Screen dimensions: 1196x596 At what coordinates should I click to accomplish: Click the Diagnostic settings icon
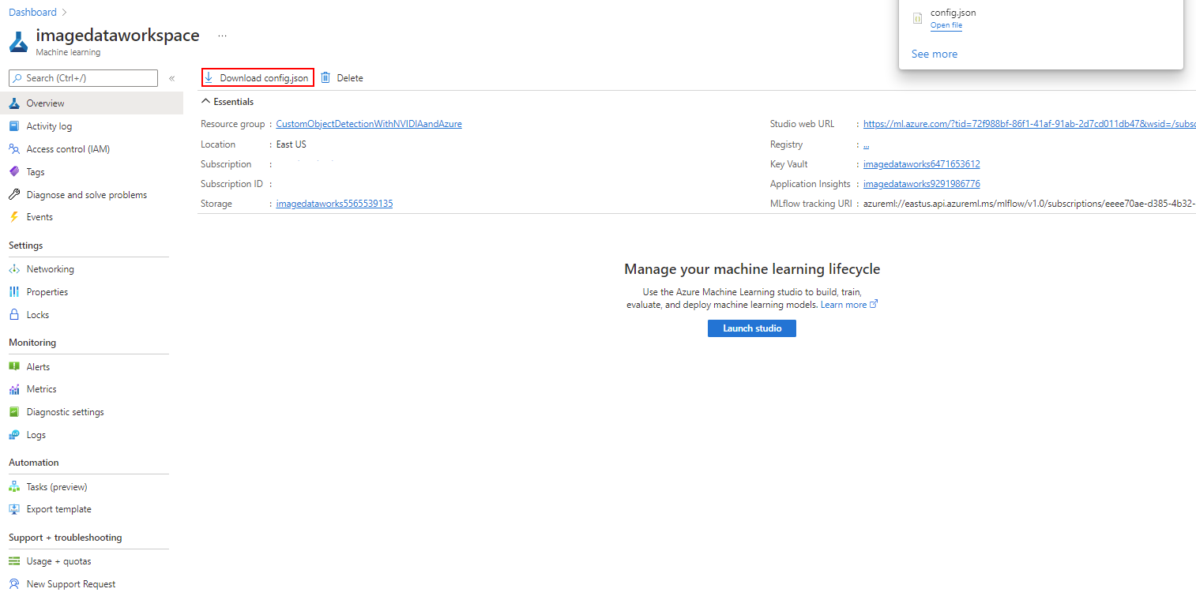(13, 412)
